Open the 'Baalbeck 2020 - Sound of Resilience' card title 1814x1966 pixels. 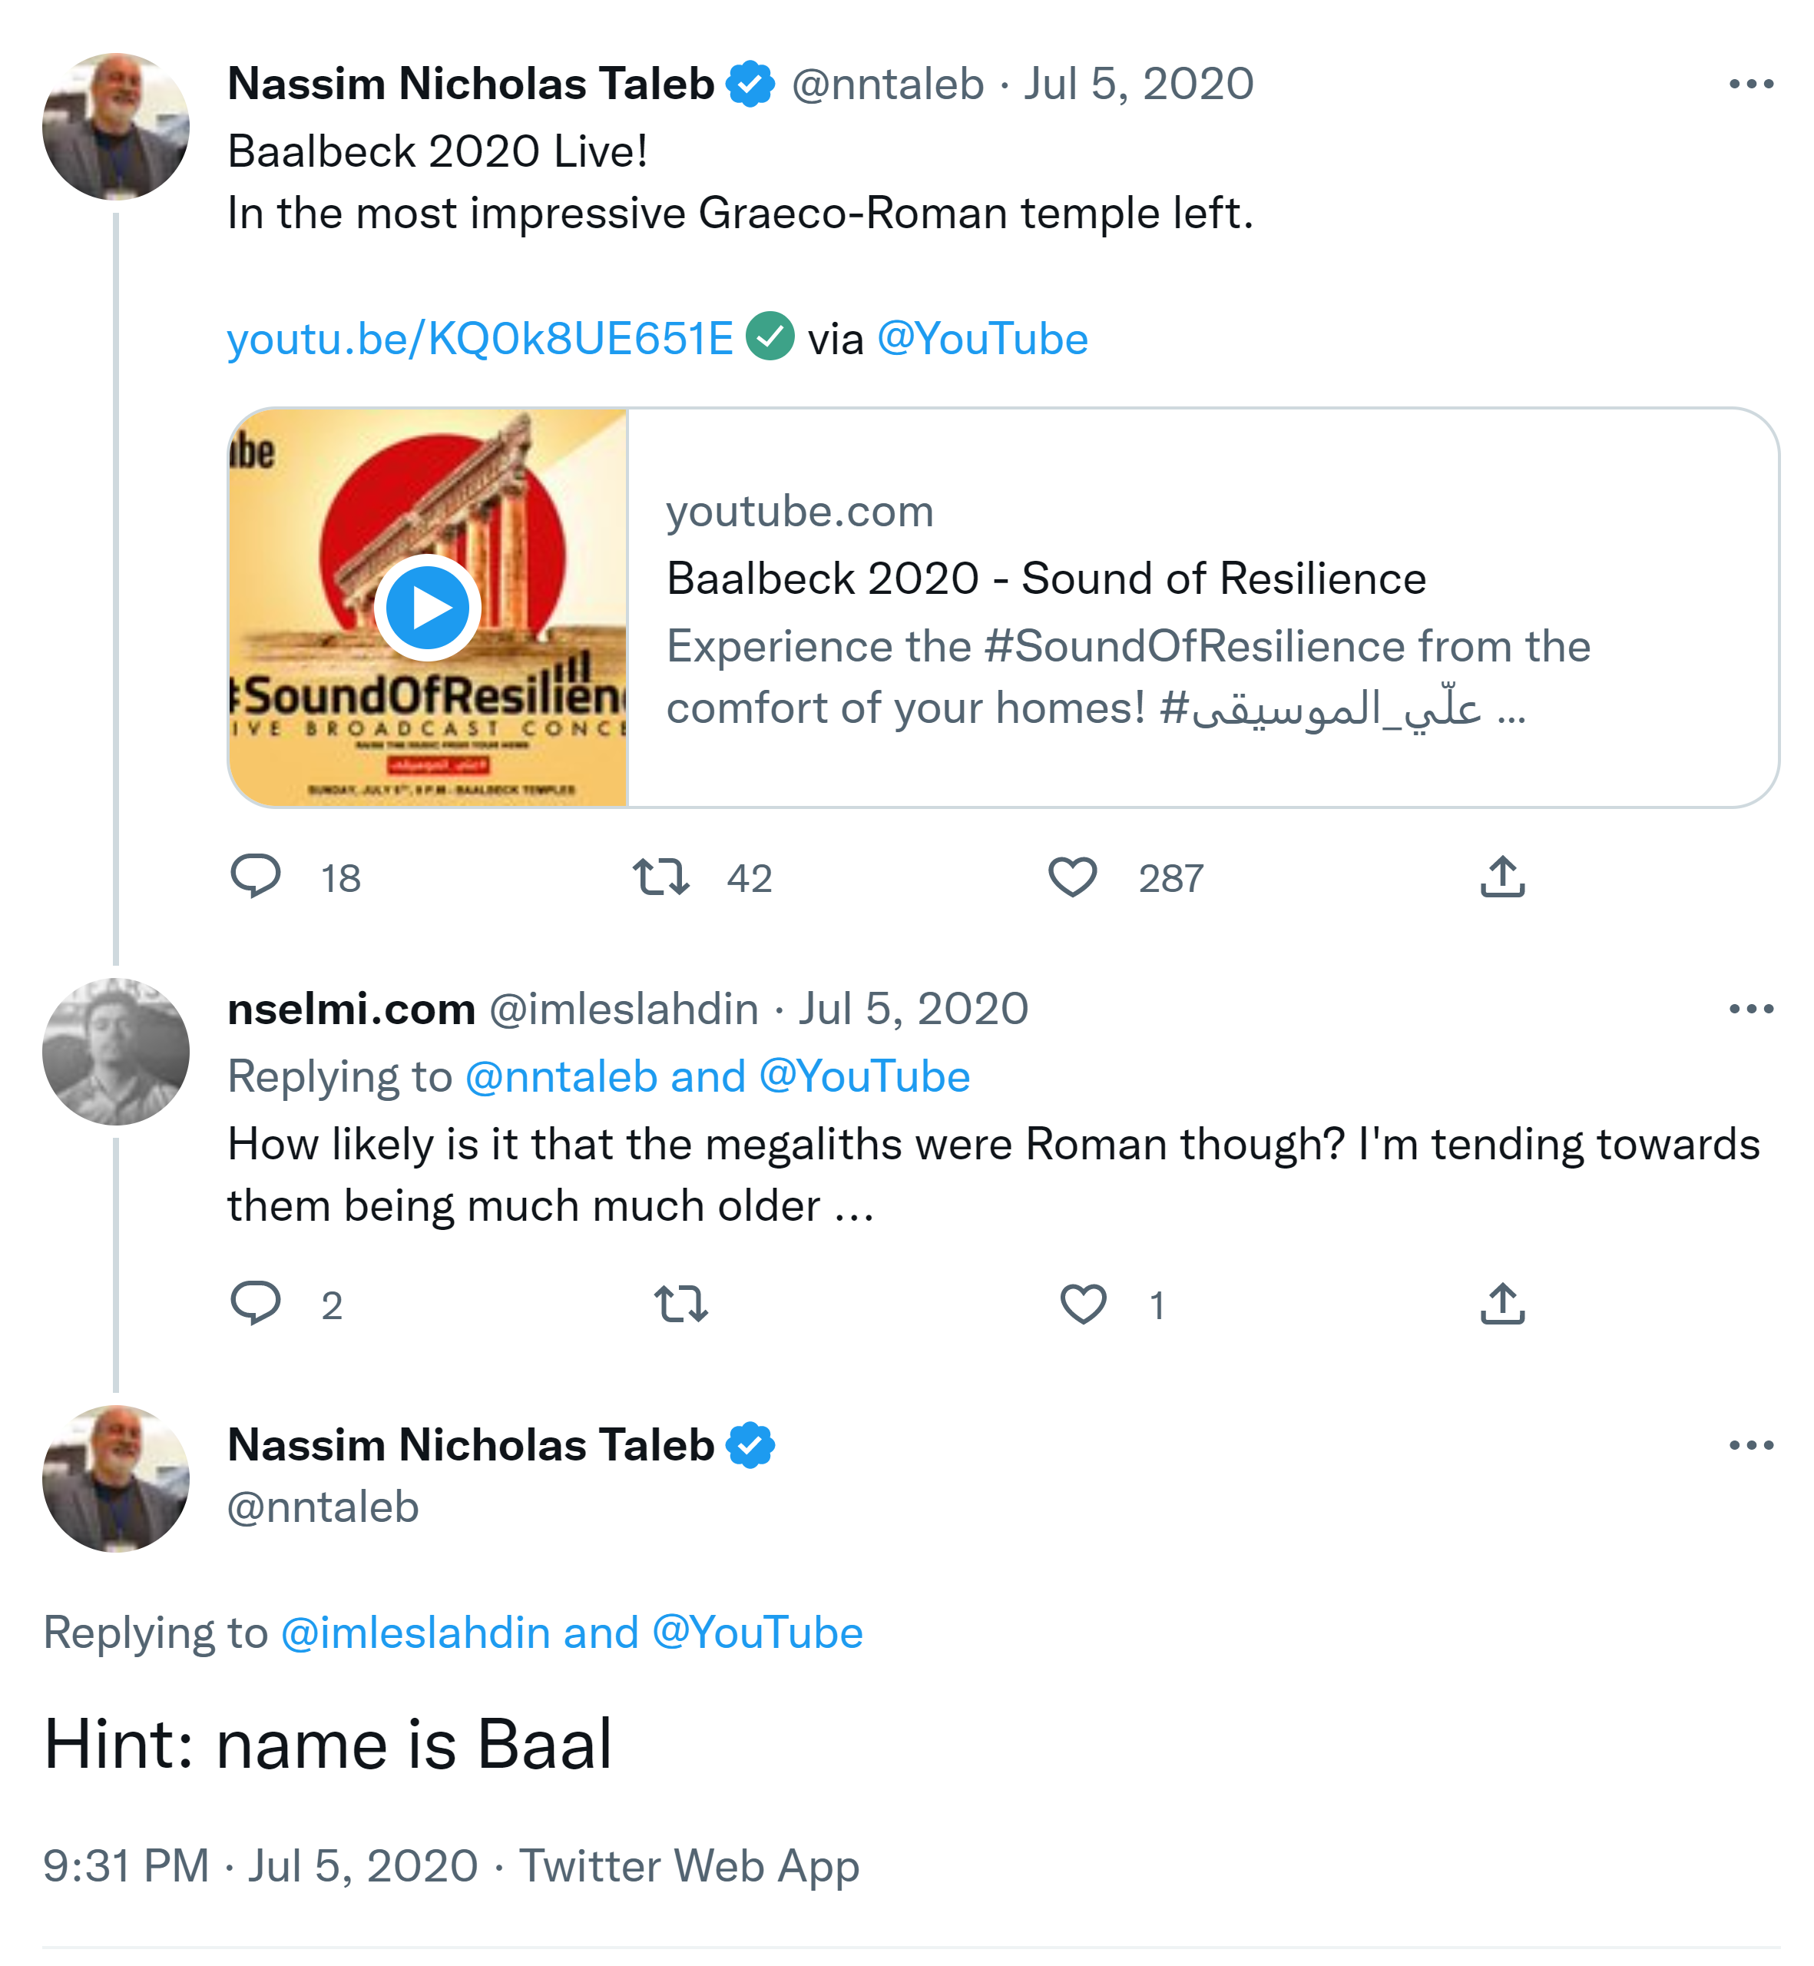(1045, 579)
